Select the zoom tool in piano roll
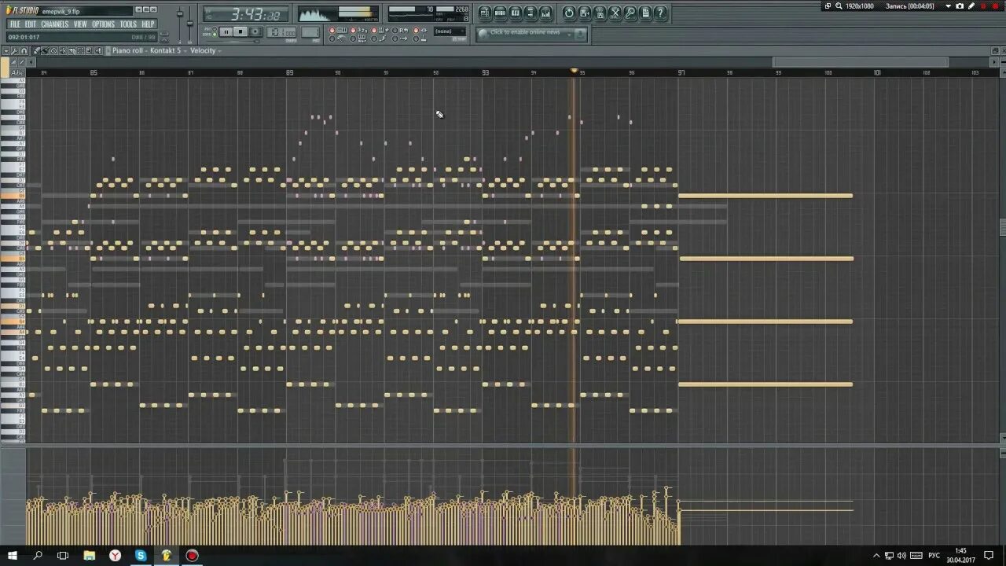This screenshot has height=566, width=1006. [89, 50]
